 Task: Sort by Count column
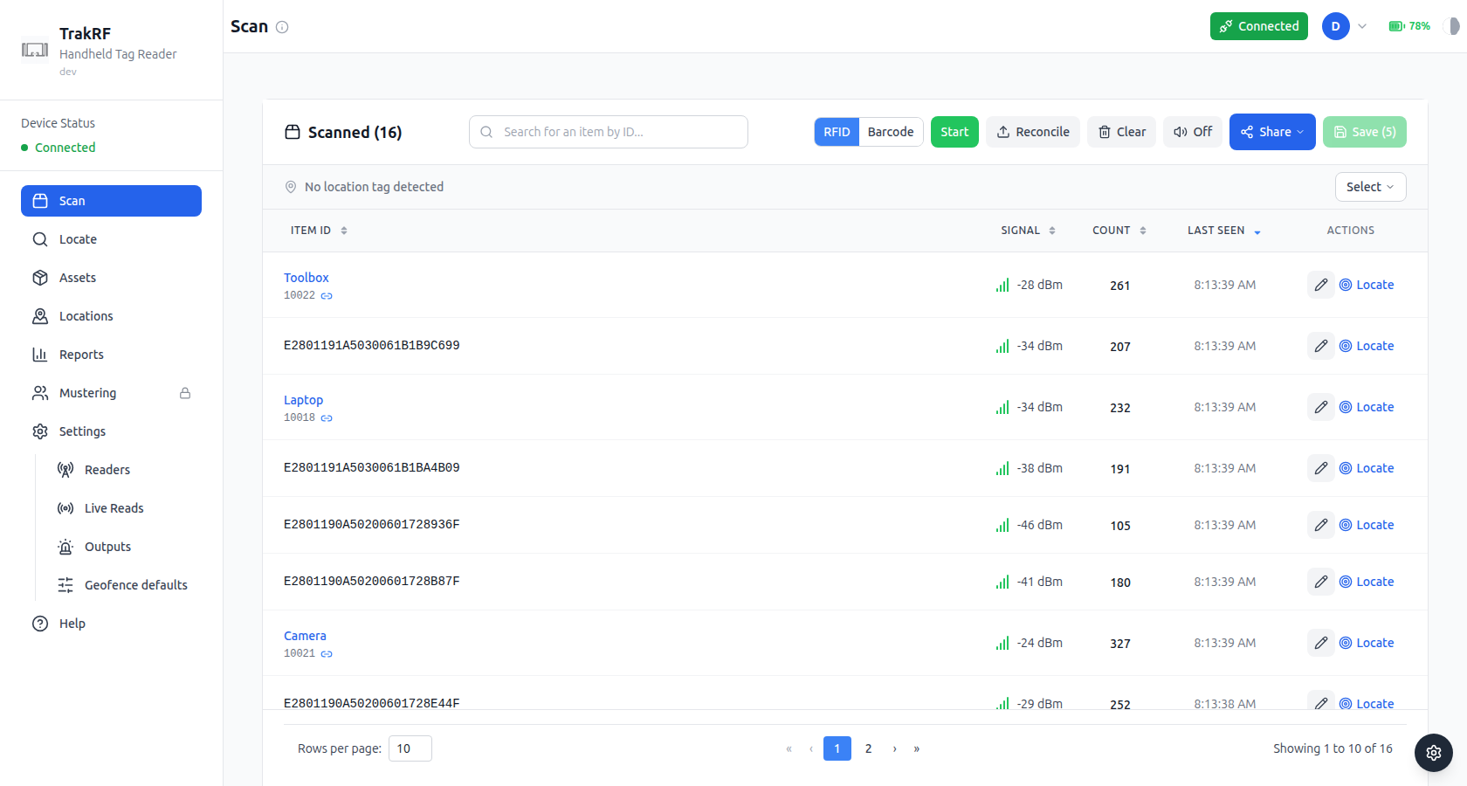pos(1119,231)
